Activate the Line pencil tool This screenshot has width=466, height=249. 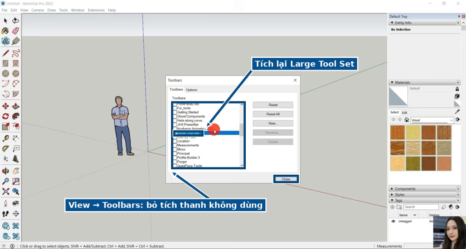pyautogui.click(x=5, y=53)
